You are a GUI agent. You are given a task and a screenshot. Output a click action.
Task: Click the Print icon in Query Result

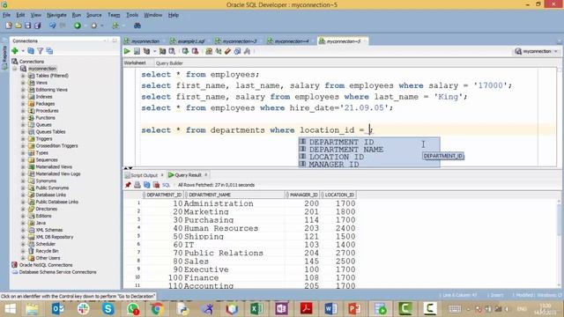137,185
